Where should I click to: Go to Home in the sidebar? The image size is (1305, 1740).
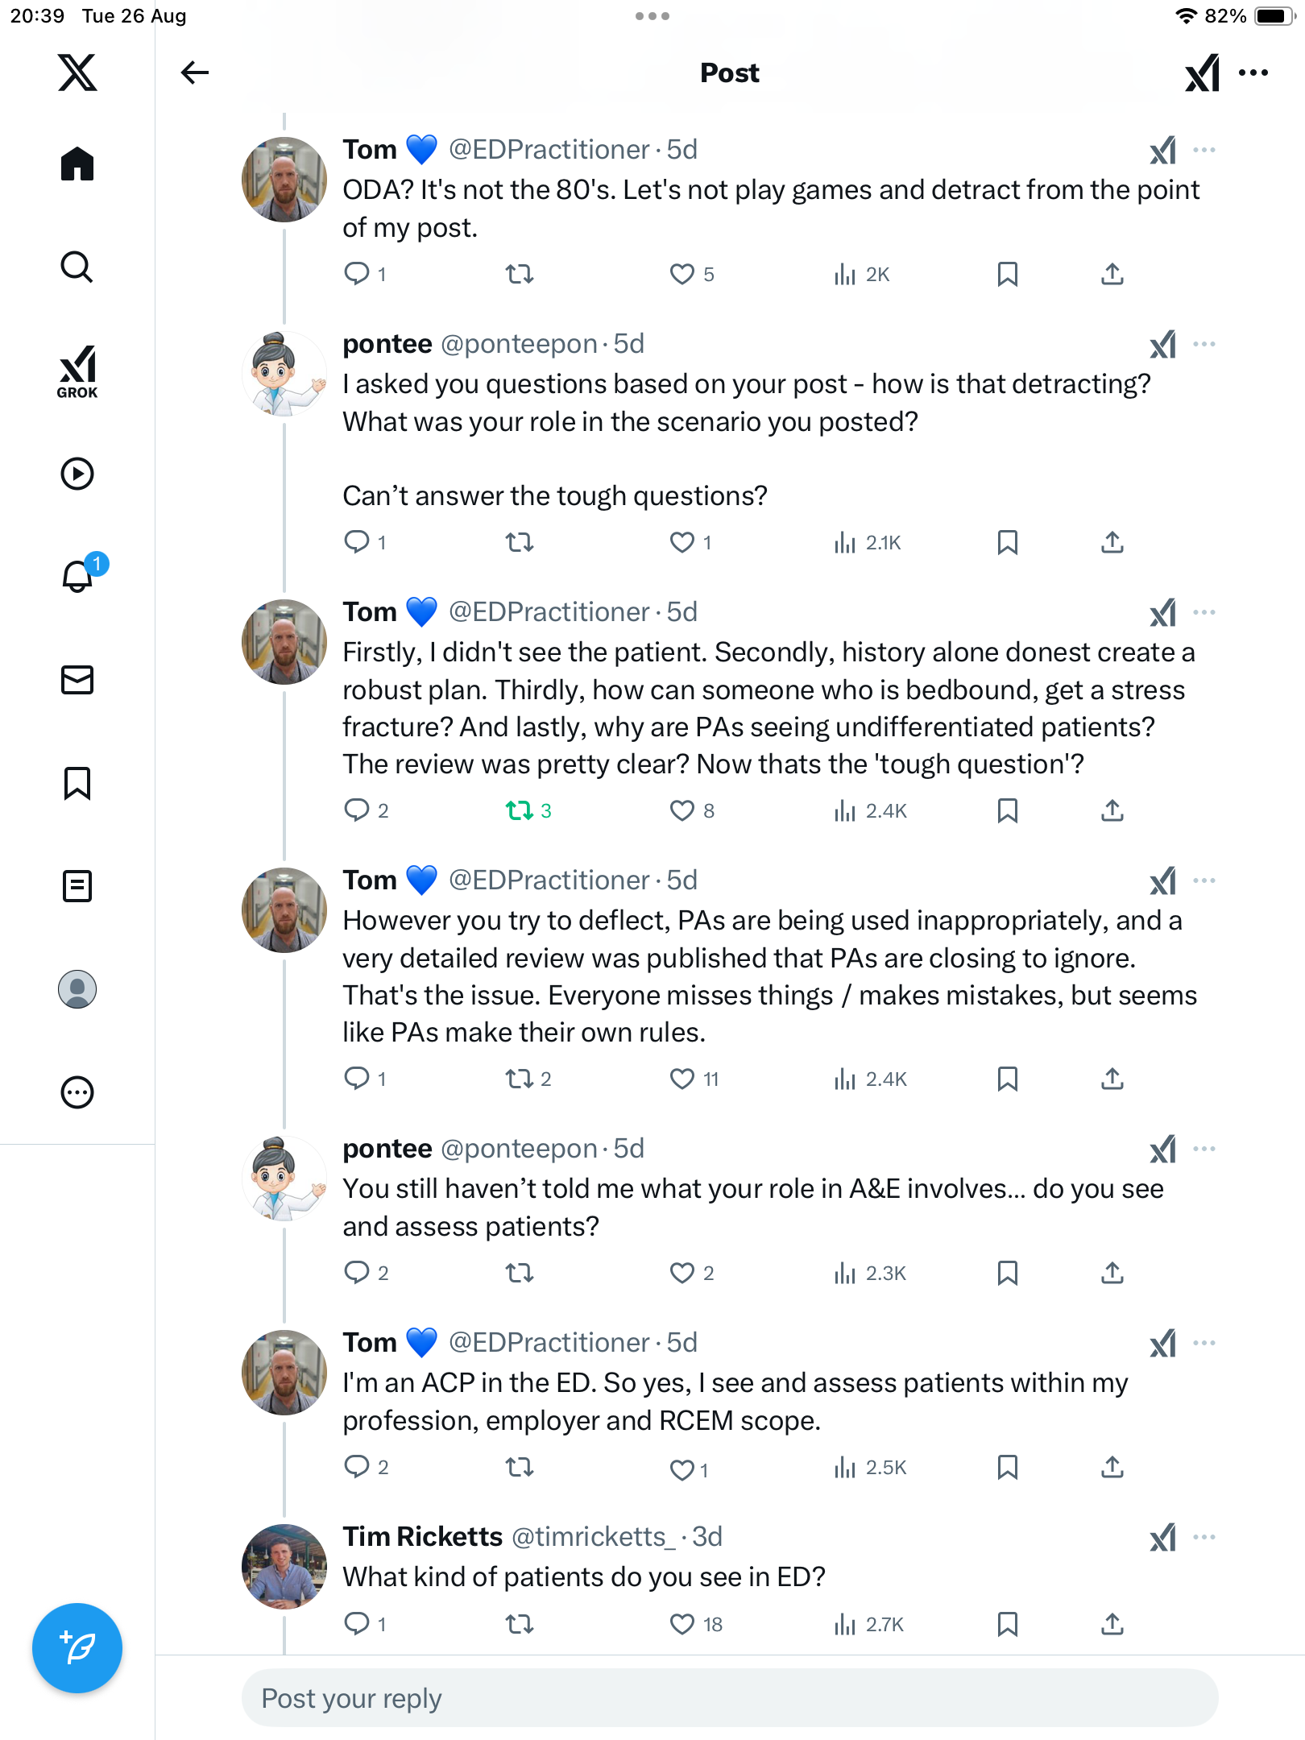pyautogui.click(x=77, y=164)
